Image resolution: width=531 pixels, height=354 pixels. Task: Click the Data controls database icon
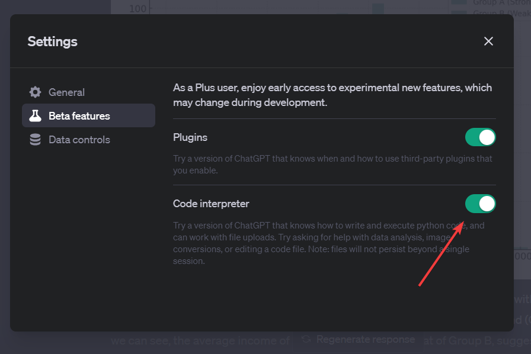click(x=35, y=140)
